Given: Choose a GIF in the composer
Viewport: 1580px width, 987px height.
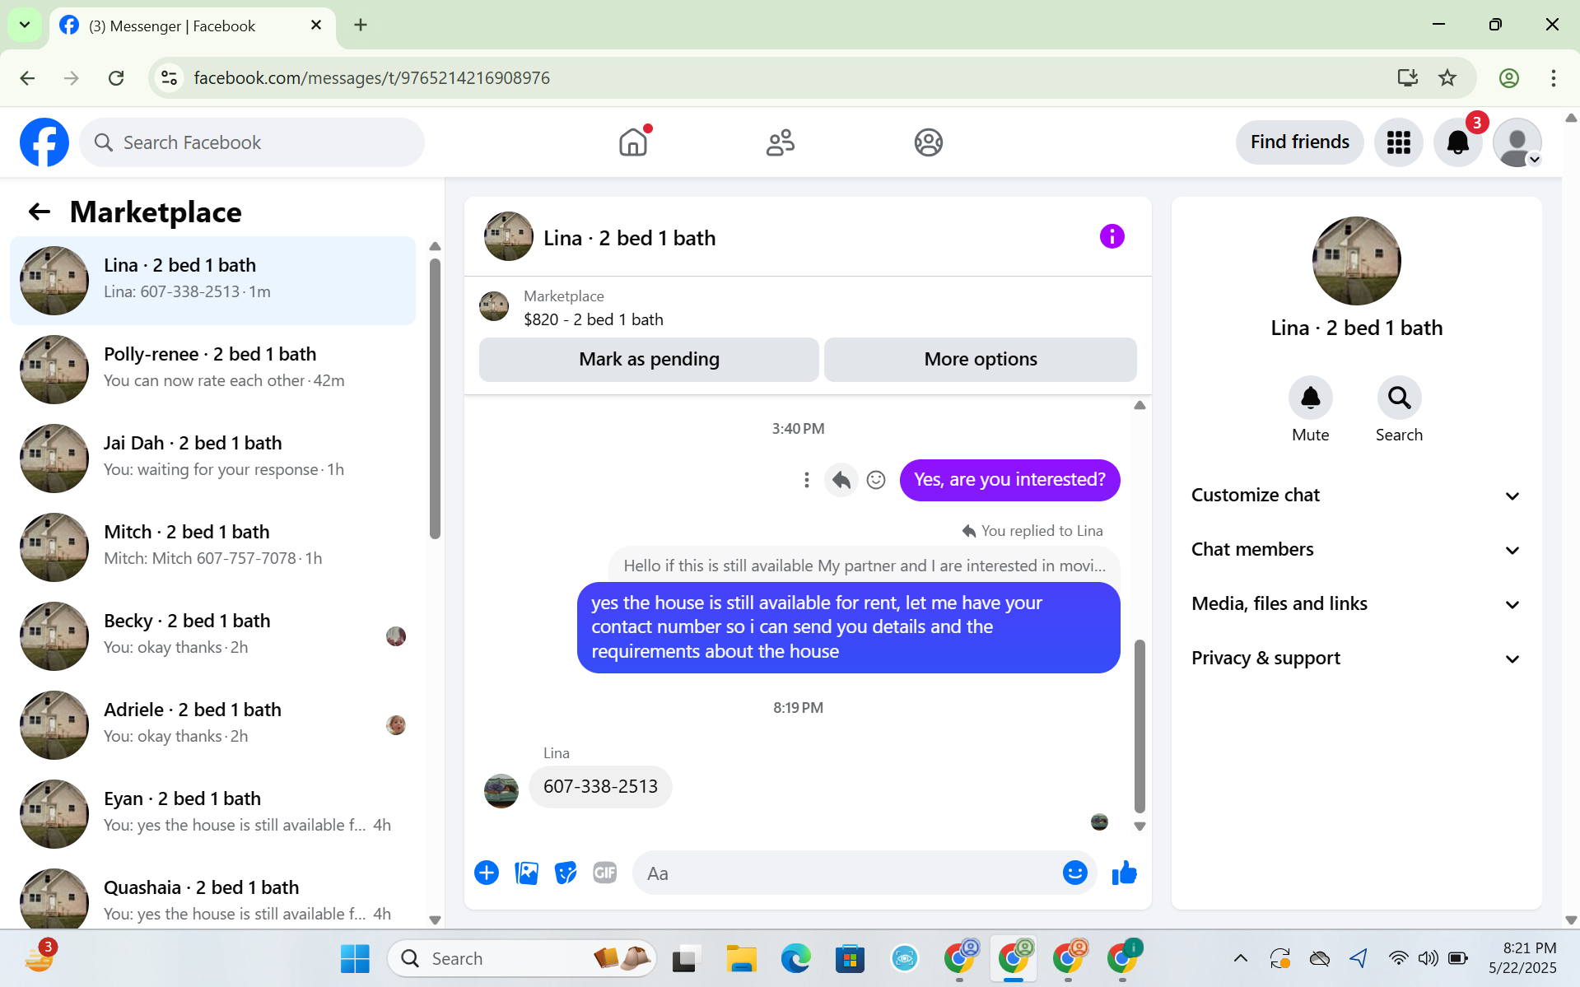Looking at the screenshot, I should tap(605, 873).
